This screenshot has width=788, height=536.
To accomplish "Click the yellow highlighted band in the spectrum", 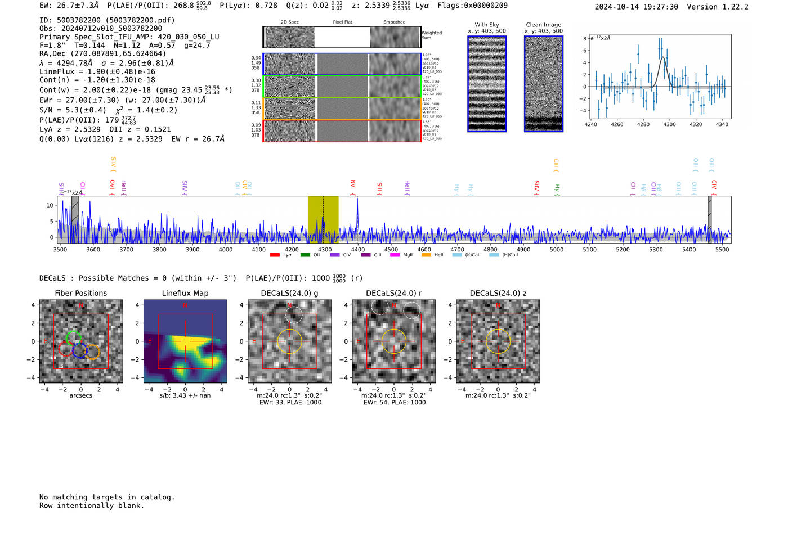I will [323, 219].
